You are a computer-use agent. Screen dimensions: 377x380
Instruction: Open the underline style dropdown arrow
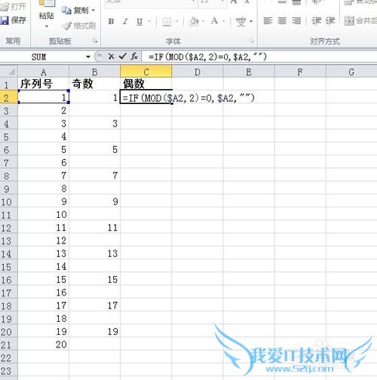pos(149,21)
